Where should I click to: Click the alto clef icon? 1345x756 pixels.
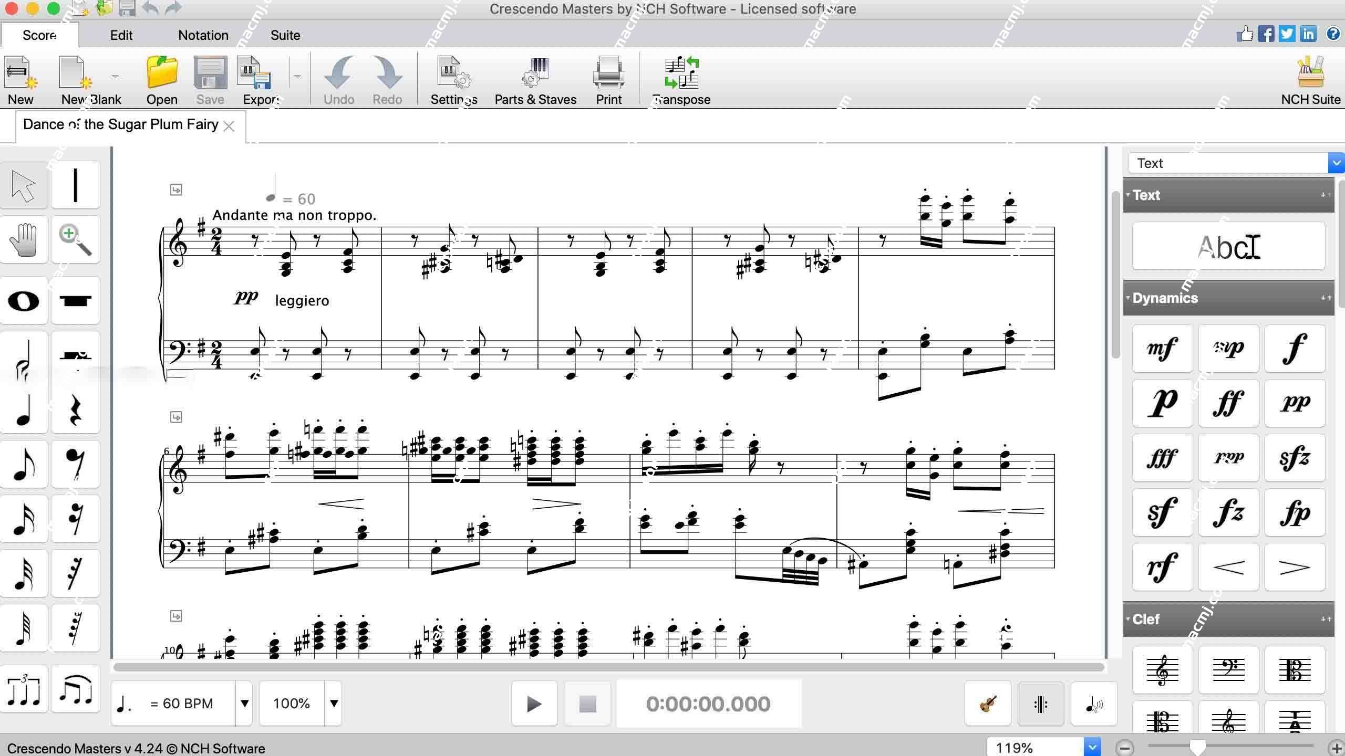coord(1292,667)
